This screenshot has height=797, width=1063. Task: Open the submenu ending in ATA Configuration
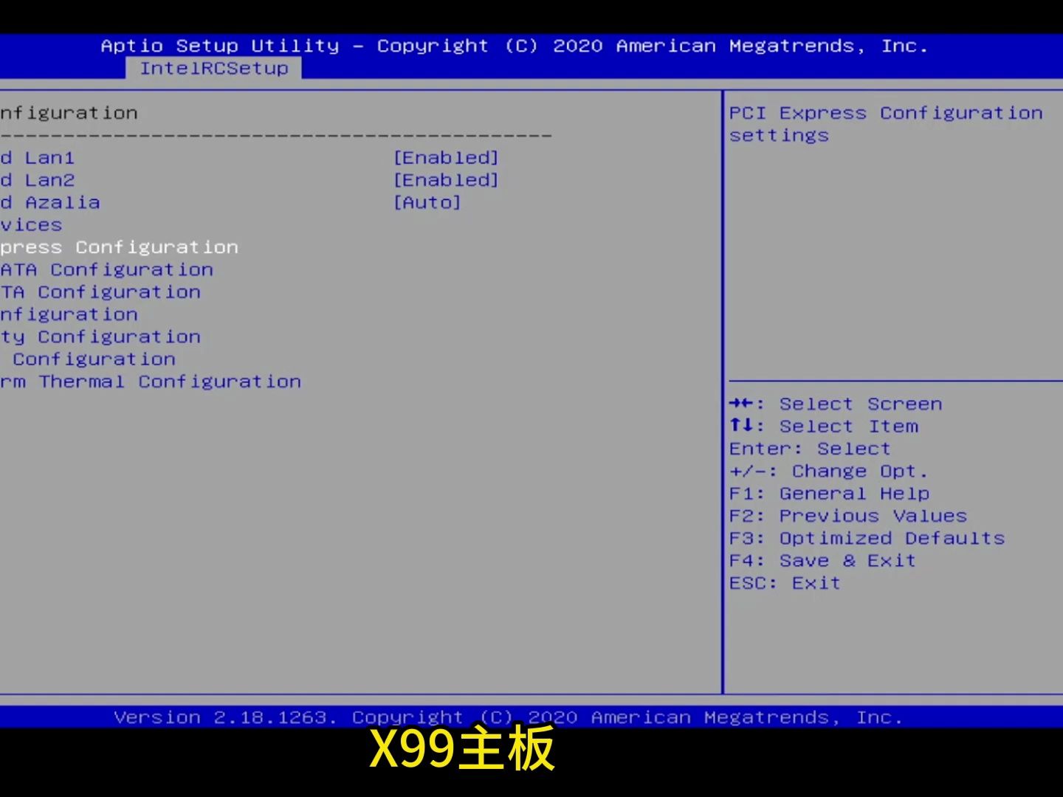[106, 269]
